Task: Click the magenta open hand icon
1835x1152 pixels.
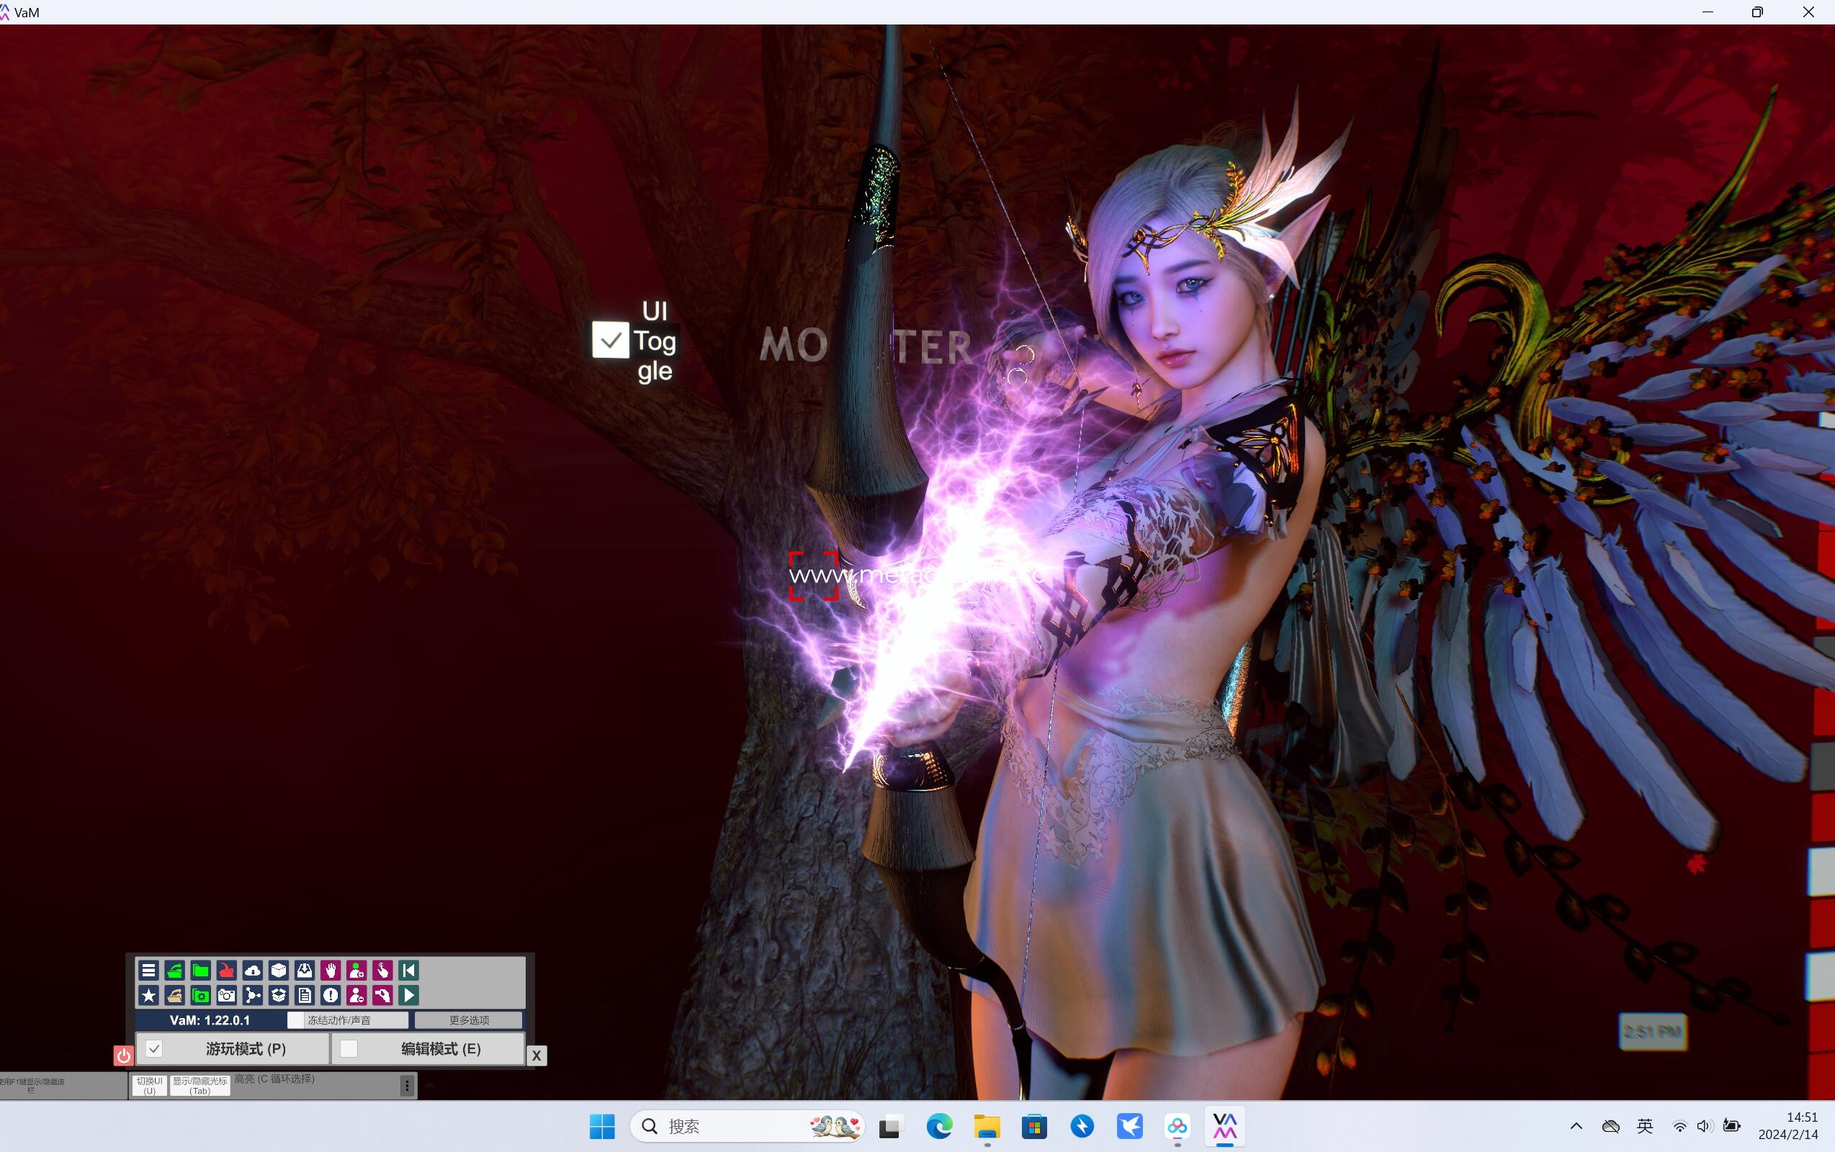Action: click(330, 970)
